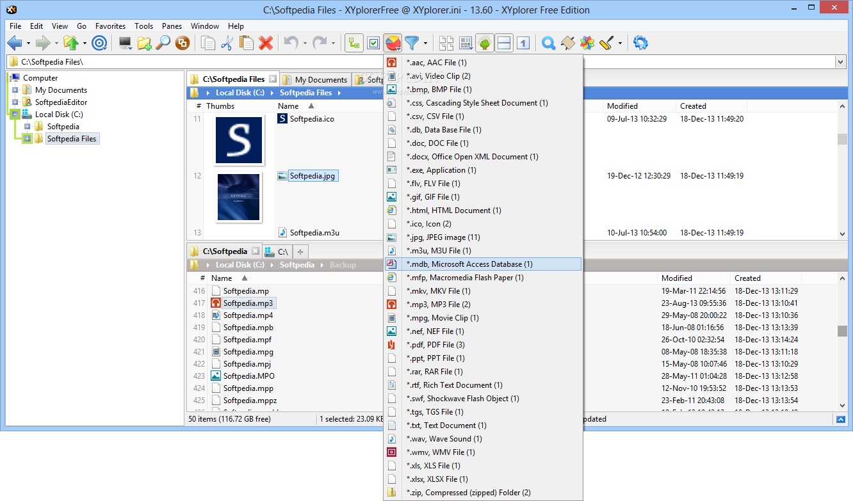Select the Softpedia.ico thumbnail image
The height and width of the screenshot is (501, 853).
239,139
